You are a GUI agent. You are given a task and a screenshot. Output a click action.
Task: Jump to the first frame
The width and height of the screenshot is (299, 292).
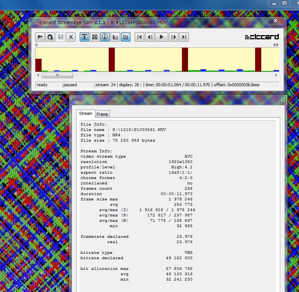140,37
